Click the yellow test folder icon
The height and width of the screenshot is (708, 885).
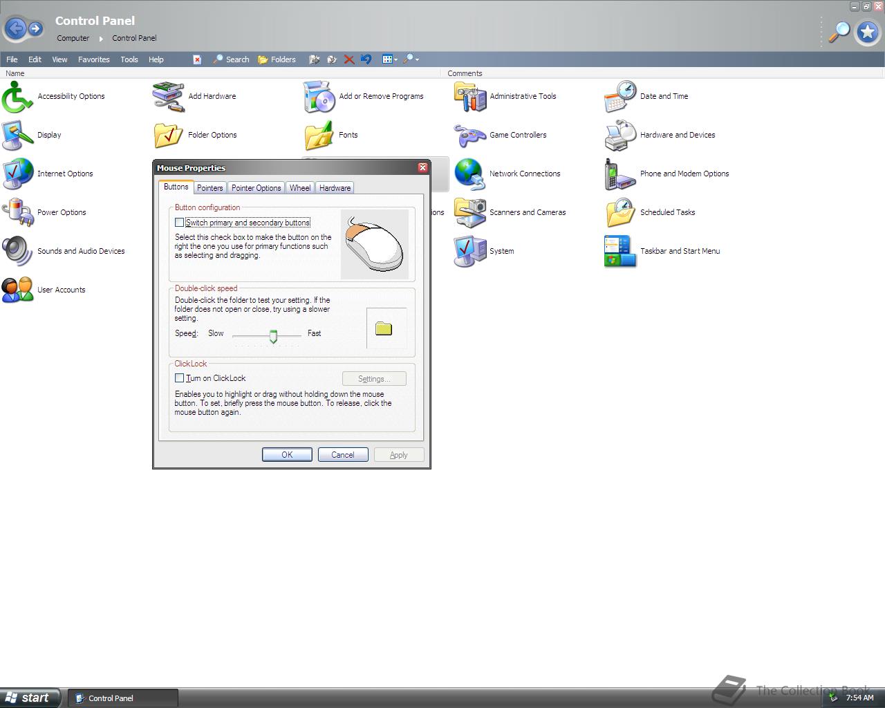pos(384,328)
